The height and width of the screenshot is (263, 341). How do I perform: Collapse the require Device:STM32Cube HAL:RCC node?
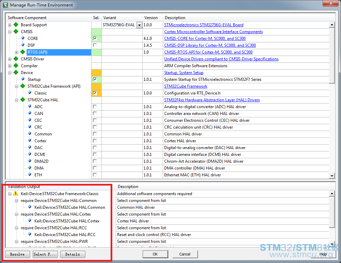16,228
